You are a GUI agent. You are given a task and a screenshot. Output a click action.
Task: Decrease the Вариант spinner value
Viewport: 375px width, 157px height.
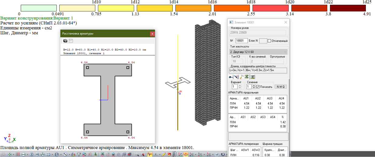point(239,88)
